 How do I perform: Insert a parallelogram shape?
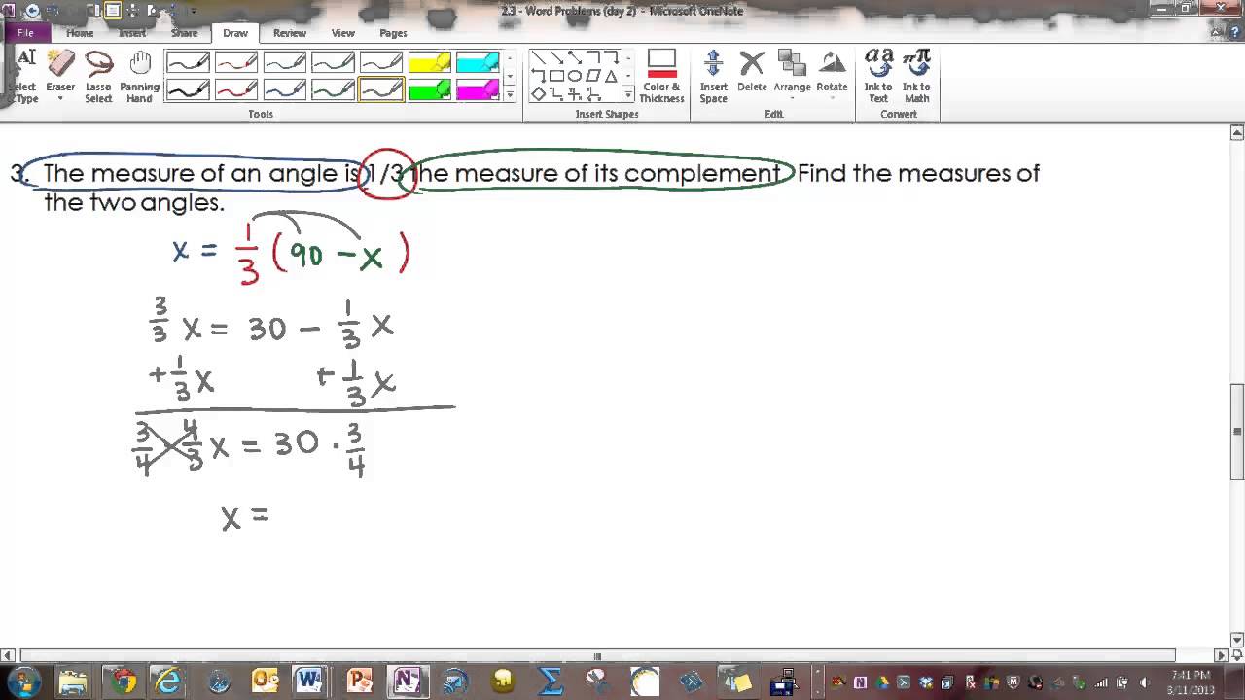tap(592, 76)
